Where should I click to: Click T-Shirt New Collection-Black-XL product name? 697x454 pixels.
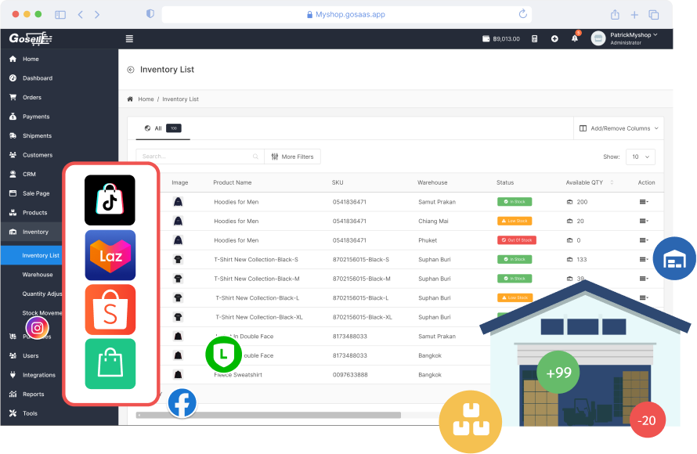tap(259, 317)
